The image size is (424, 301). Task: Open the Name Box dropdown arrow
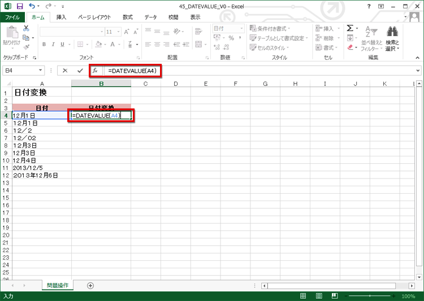[x=40, y=70]
